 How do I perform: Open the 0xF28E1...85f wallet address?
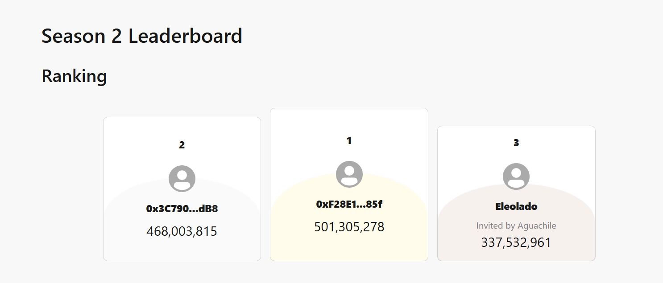point(349,204)
